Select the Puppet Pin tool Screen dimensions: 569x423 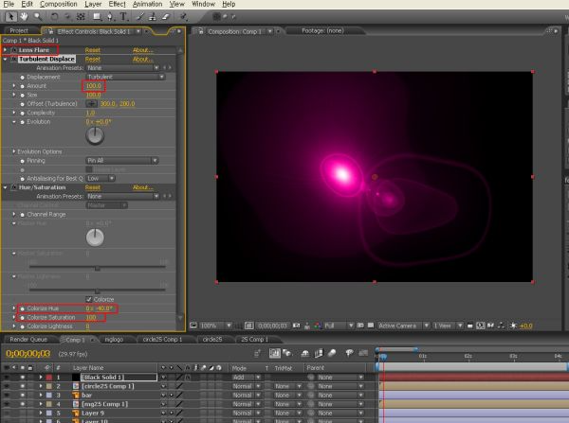pos(183,17)
